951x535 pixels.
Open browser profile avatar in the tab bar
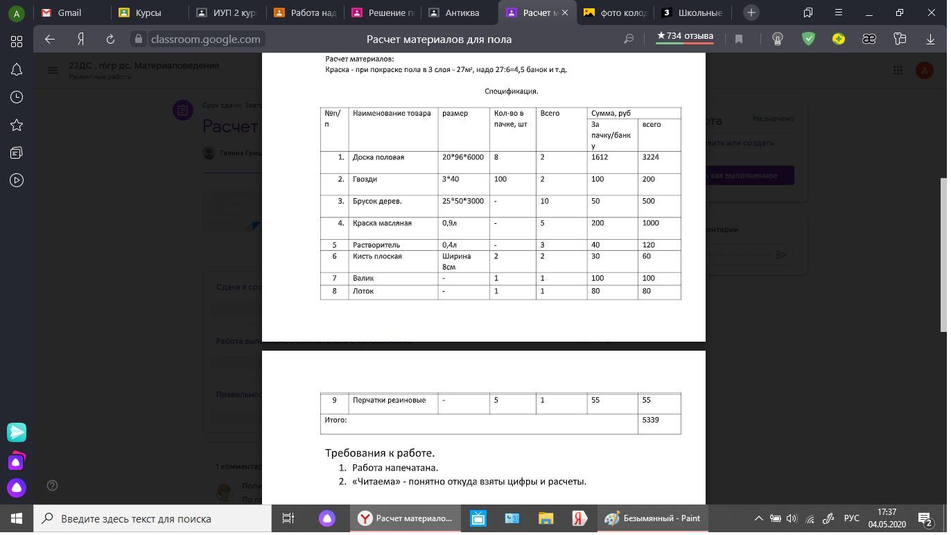[x=16, y=12]
